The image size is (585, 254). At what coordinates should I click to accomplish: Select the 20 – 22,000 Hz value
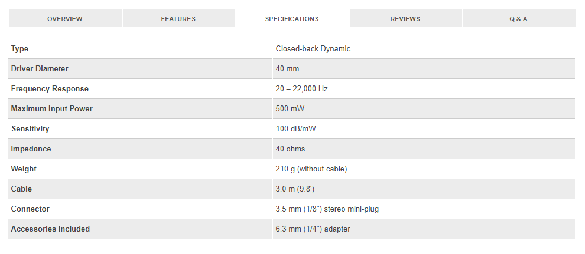coord(301,89)
